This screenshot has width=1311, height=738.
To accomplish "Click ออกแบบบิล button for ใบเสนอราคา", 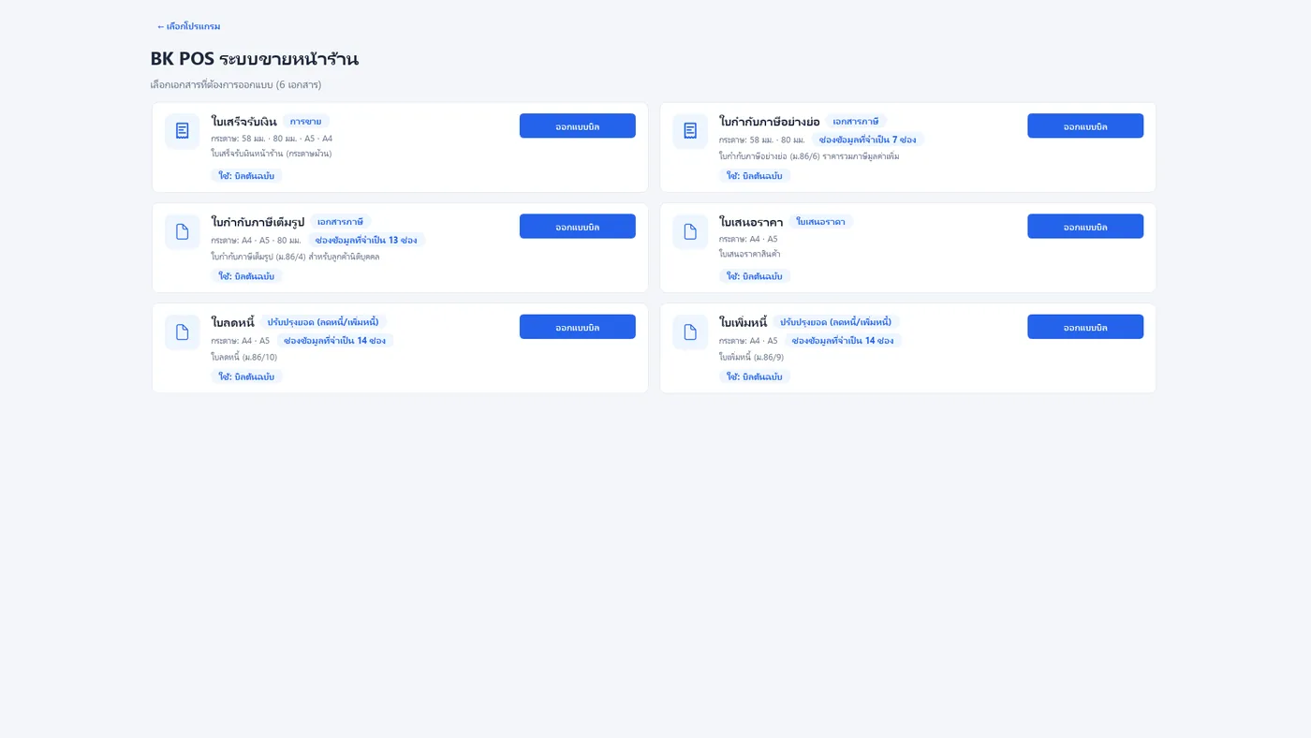I will pos(1085,226).
